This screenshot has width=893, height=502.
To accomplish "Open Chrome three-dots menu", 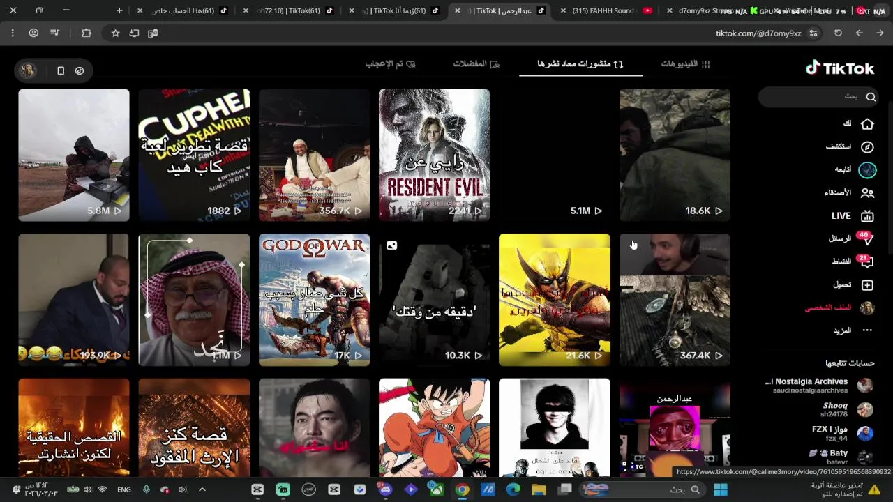I will coord(13,33).
